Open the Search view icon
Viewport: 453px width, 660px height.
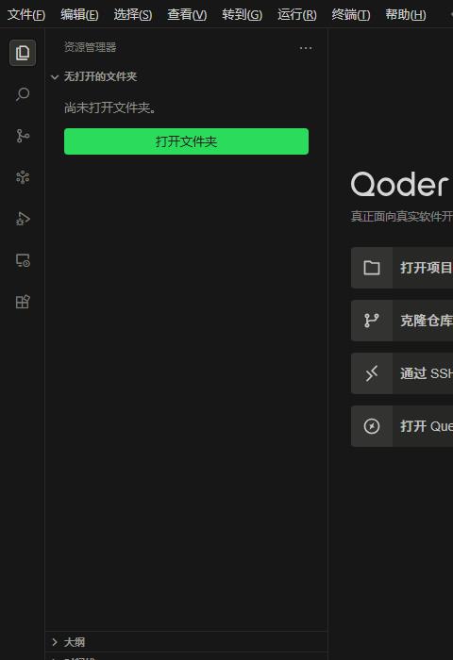(23, 94)
